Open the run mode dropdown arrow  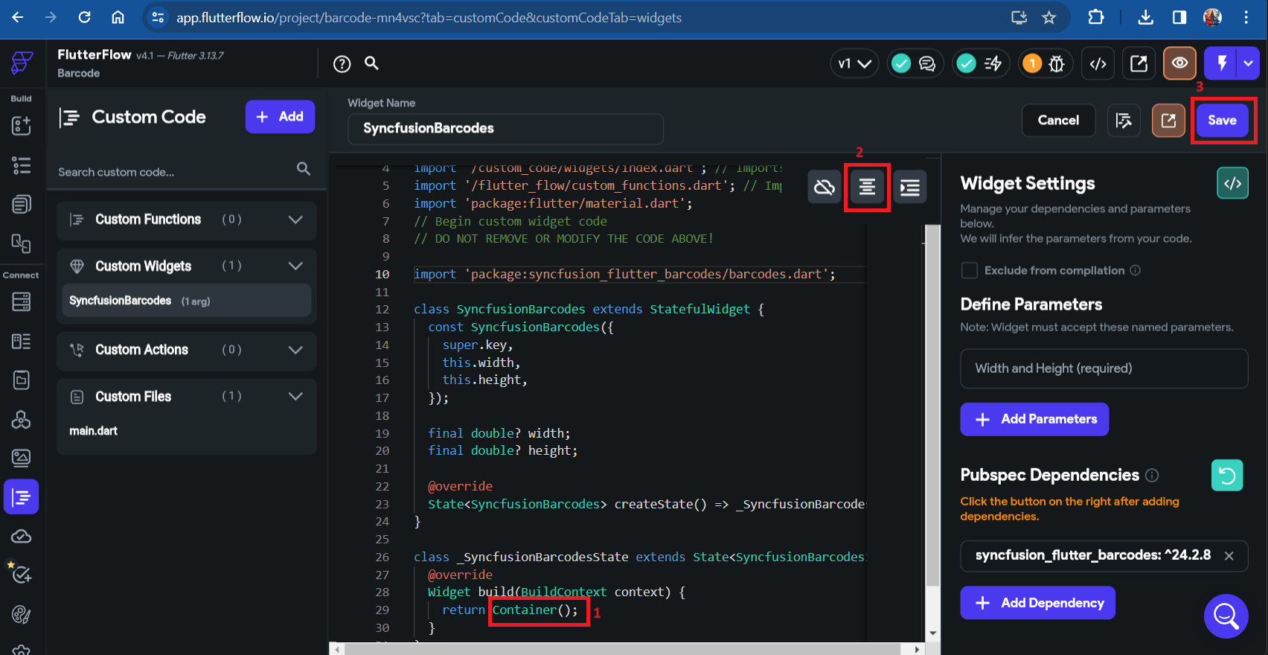[x=1249, y=63]
